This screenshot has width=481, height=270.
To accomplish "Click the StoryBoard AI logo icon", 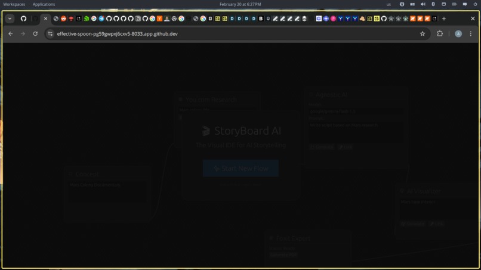I will click(x=206, y=131).
